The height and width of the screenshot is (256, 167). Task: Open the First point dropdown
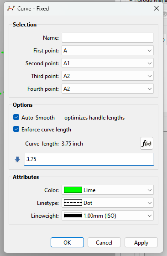click(x=108, y=51)
